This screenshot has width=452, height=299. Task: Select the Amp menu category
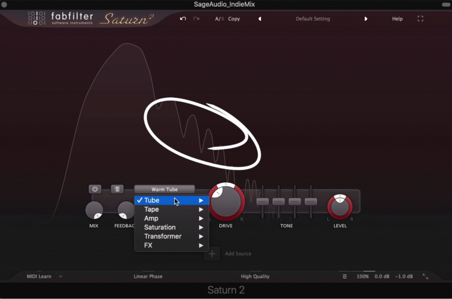point(172,218)
